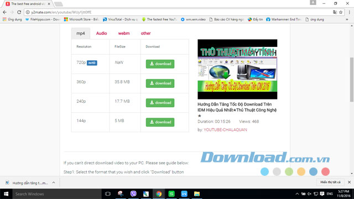Switch input language from ENG
354x199 pixels.
click(330, 194)
